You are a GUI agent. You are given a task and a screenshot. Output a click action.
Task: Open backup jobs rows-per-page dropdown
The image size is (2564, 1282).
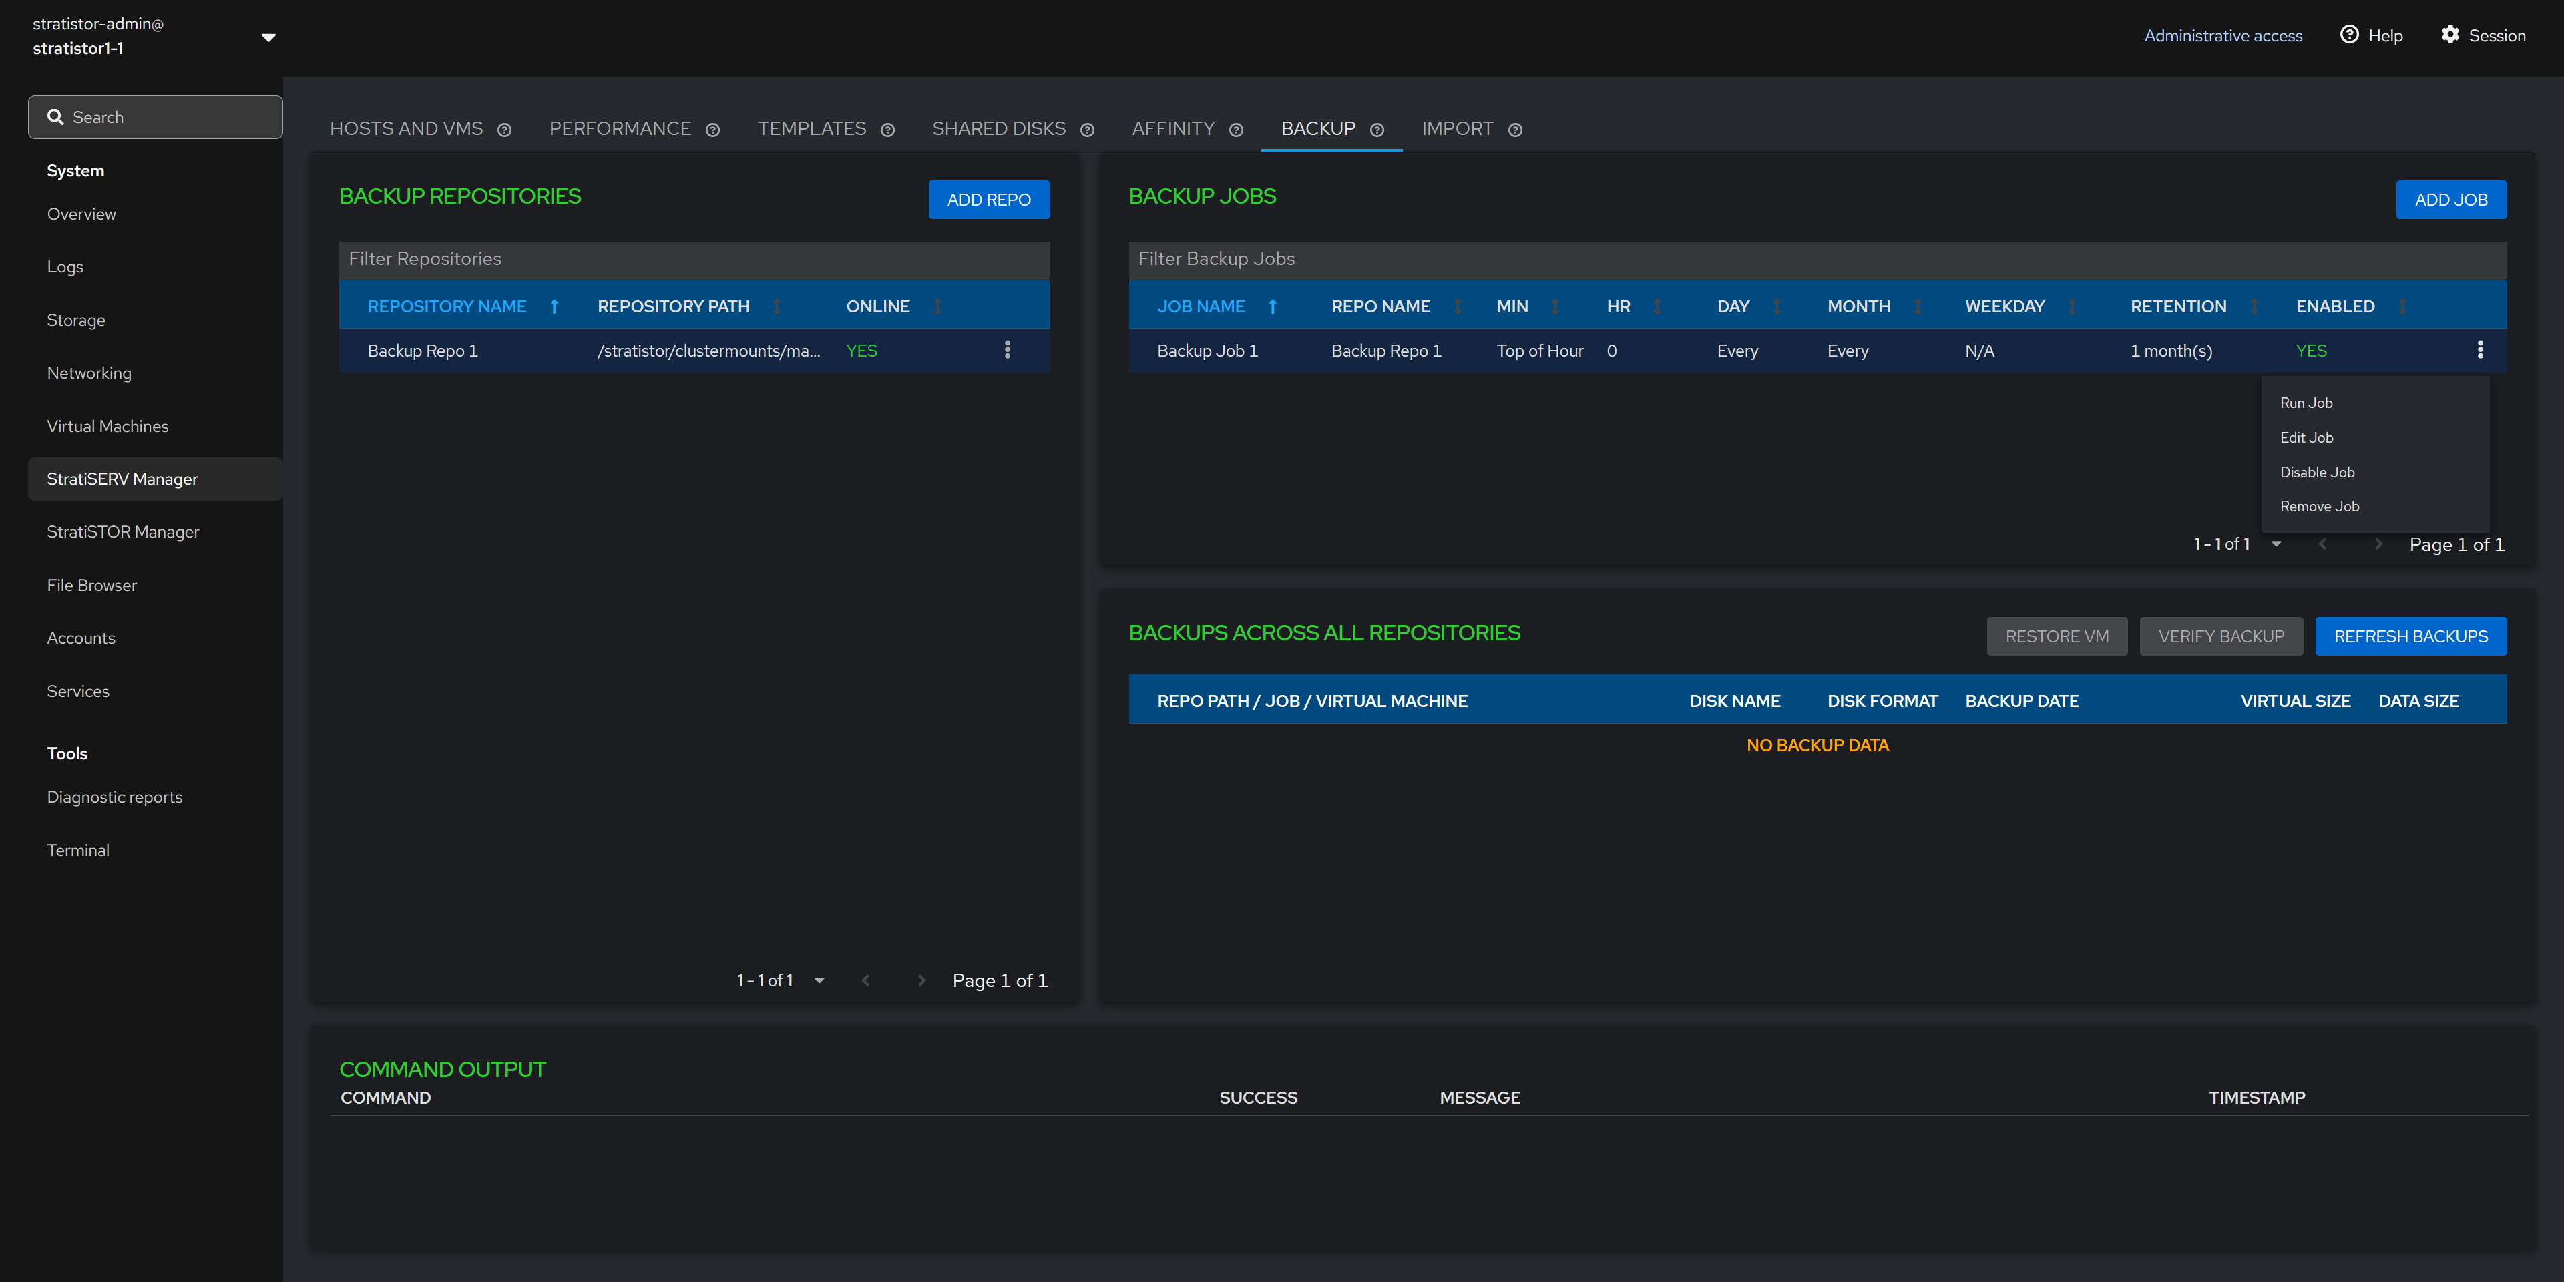(x=2276, y=544)
